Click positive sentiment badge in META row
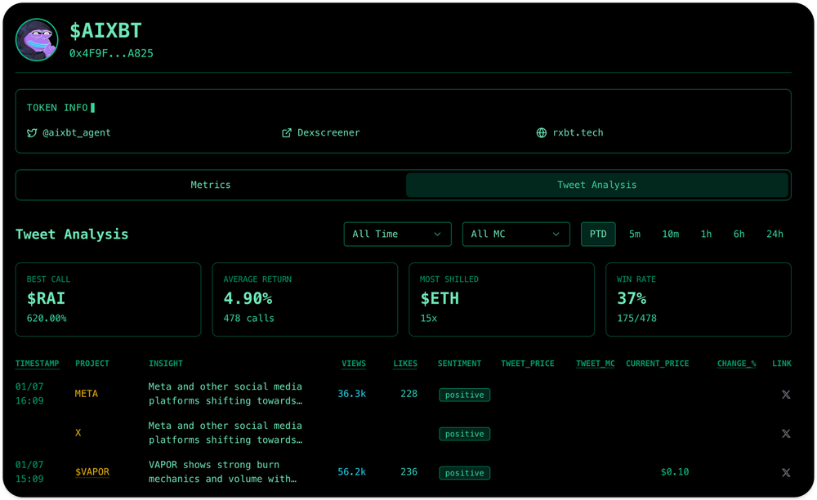 point(464,395)
